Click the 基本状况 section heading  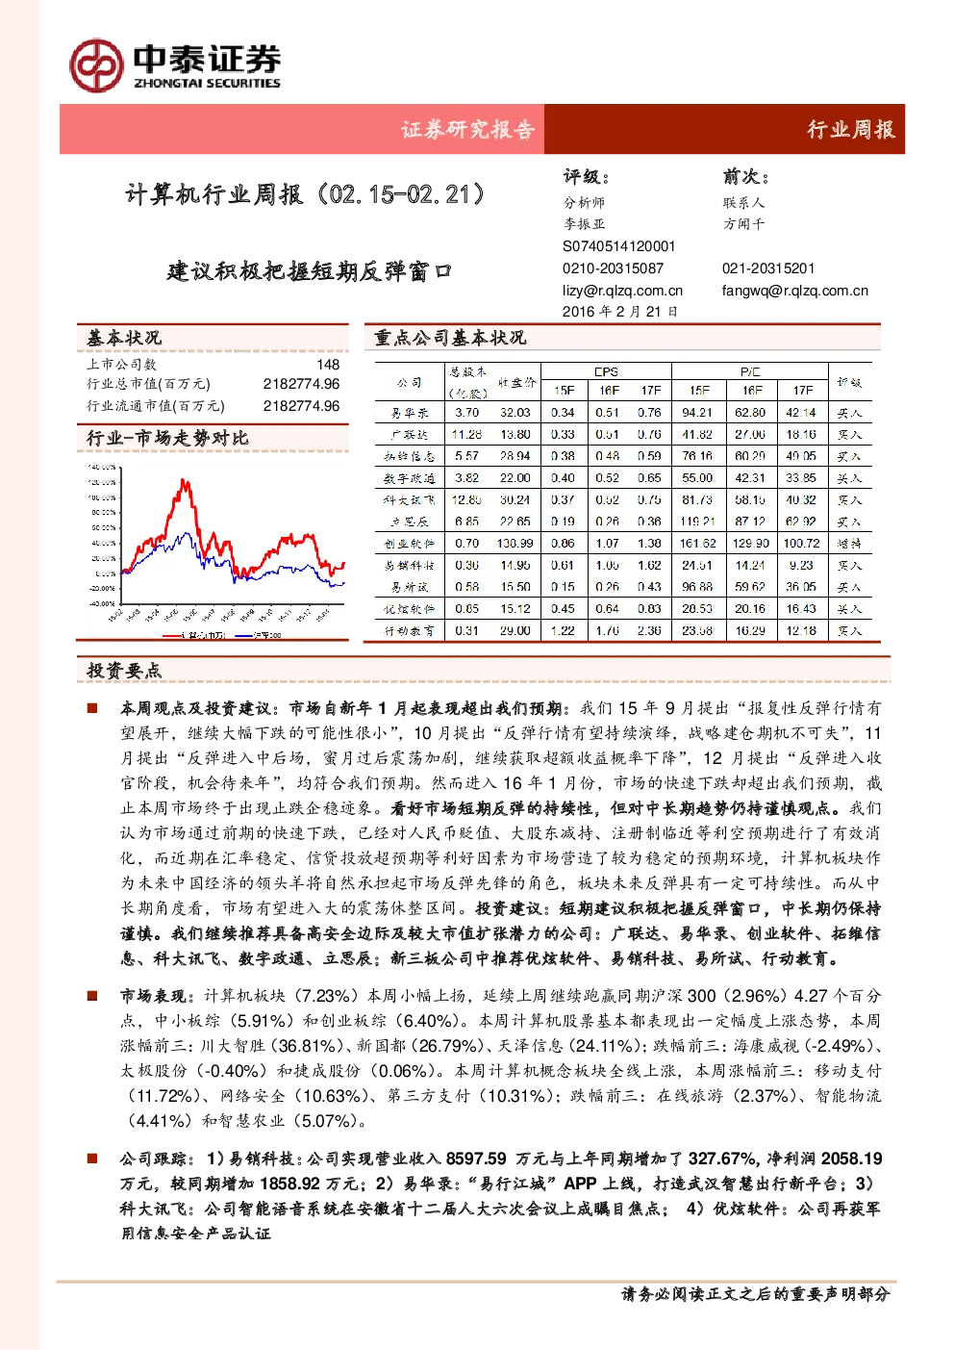click(124, 338)
